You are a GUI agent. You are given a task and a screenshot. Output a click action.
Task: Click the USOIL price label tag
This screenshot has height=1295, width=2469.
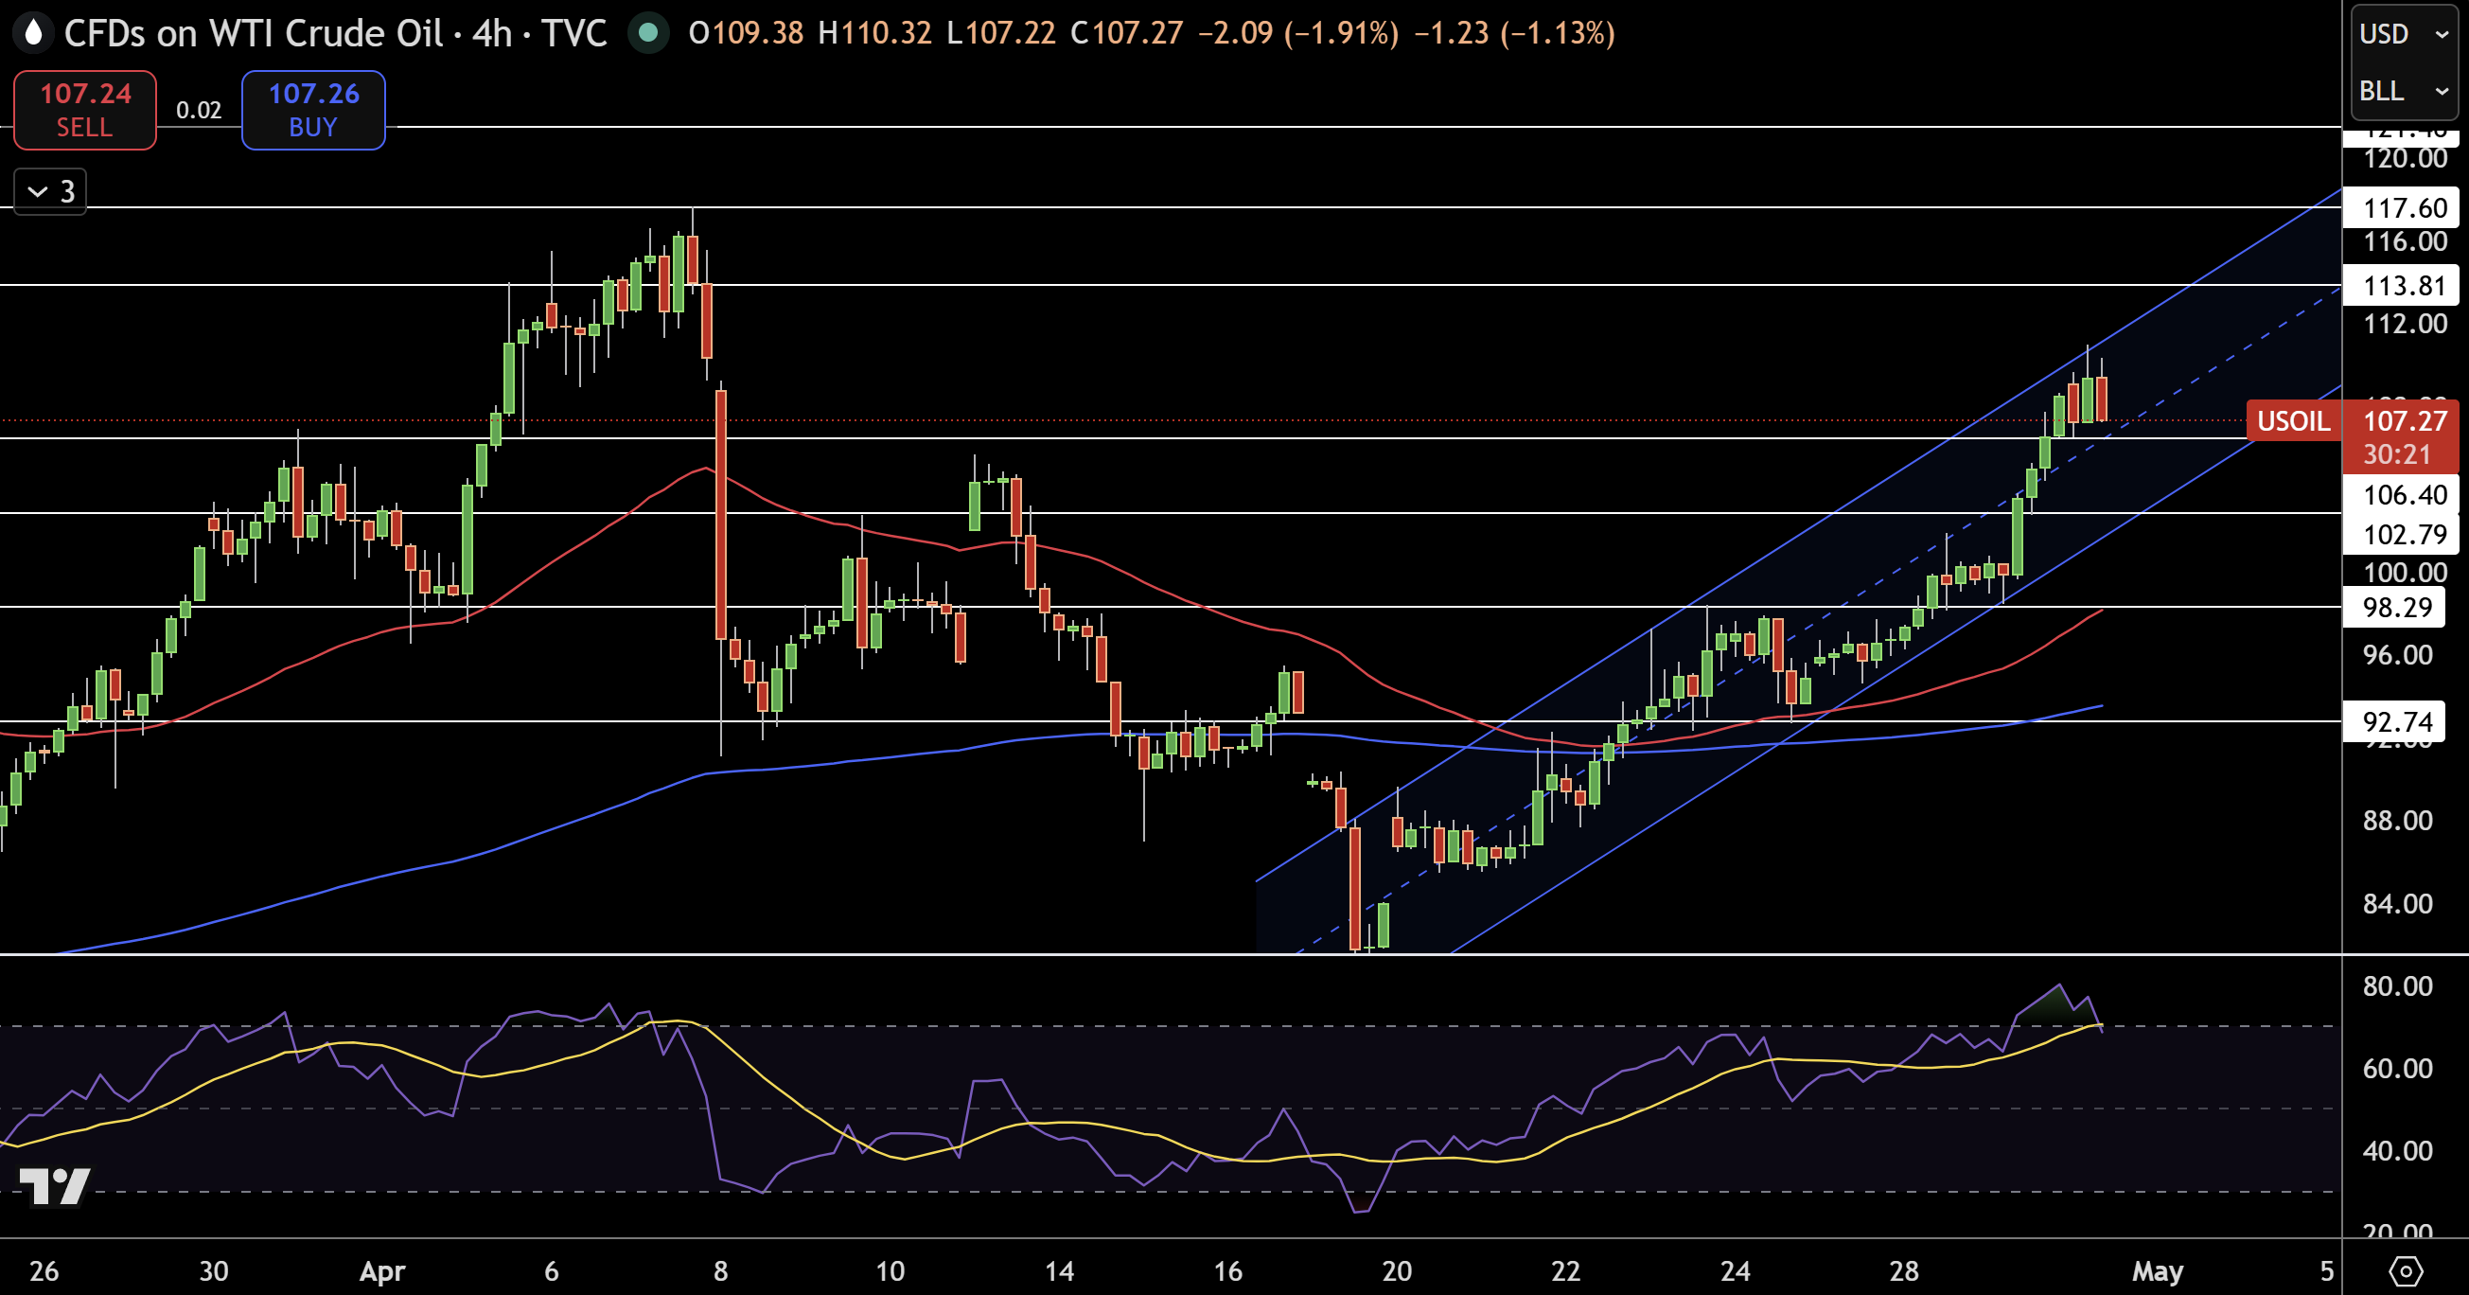coord(2294,421)
